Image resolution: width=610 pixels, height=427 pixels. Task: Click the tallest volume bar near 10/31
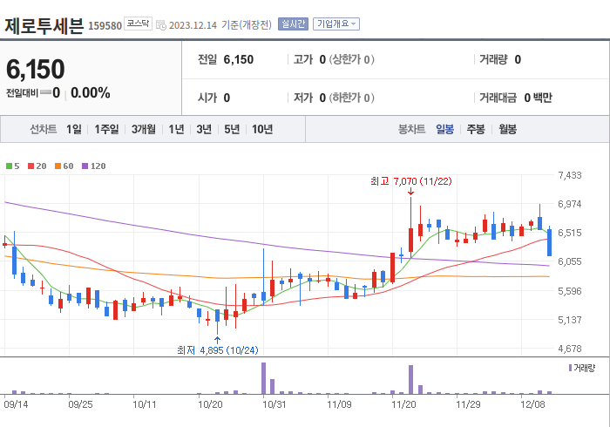(x=263, y=378)
